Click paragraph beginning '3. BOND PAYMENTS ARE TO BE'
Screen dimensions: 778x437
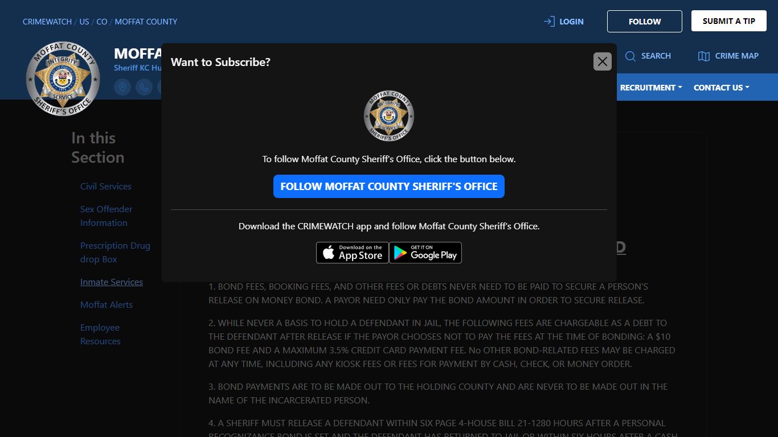click(438, 393)
